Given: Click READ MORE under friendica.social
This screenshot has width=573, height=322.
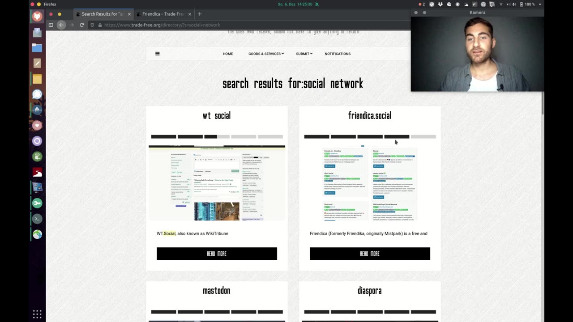Looking at the screenshot, I should coord(370,254).
